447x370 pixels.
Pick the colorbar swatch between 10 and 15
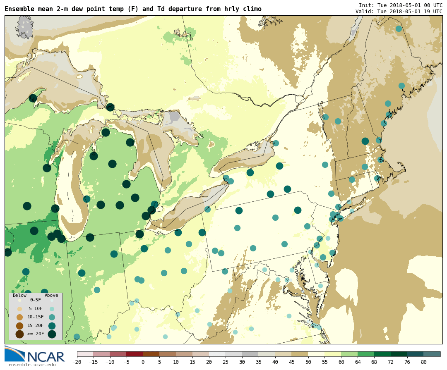point(184,354)
